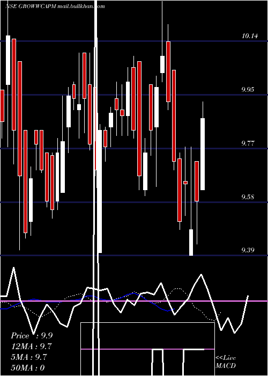
Task: Click the 'NSE GROWWCAPM' chart title text
Action: point(31,6)
